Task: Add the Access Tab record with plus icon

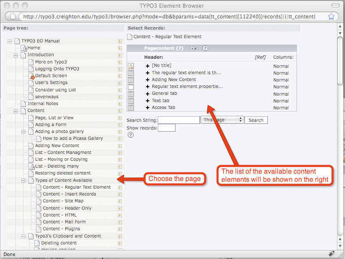Action: tap(148, 108)
